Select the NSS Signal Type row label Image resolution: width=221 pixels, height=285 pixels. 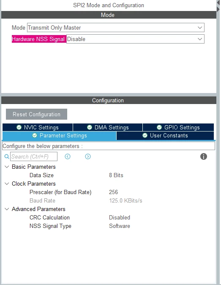click(x=50, y=226)
